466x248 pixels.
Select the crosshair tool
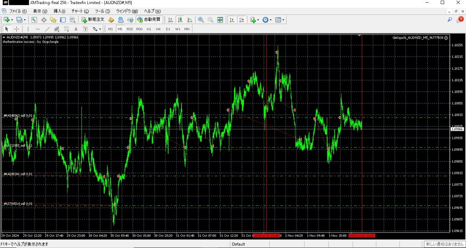tap(16, 29)
